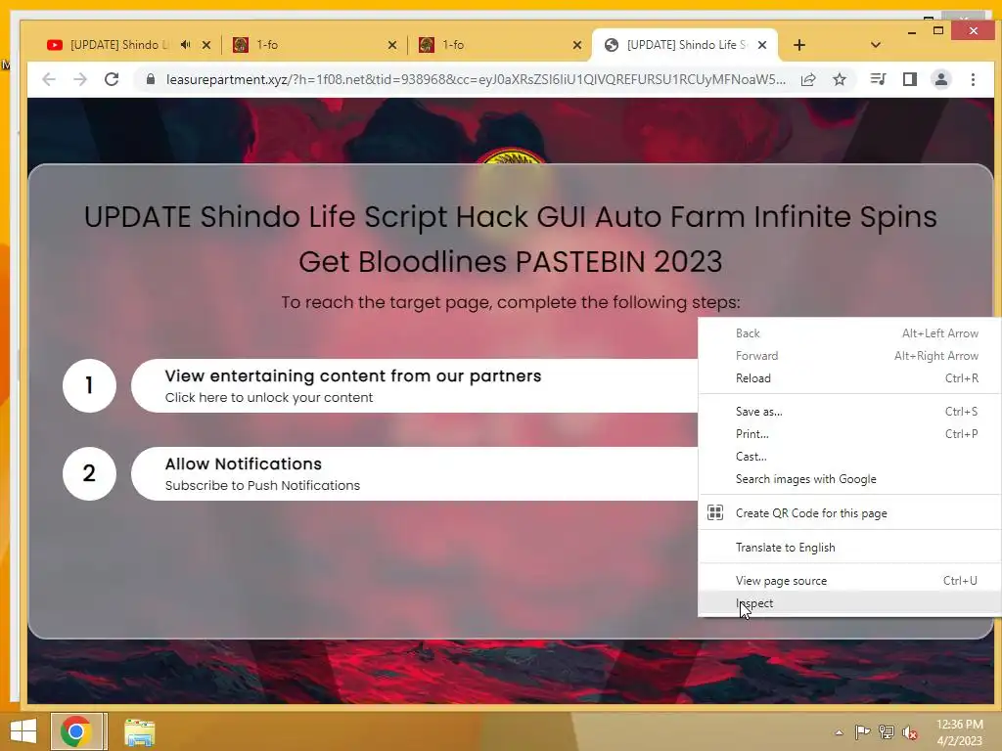Select Translate to English

coord(849,548)
